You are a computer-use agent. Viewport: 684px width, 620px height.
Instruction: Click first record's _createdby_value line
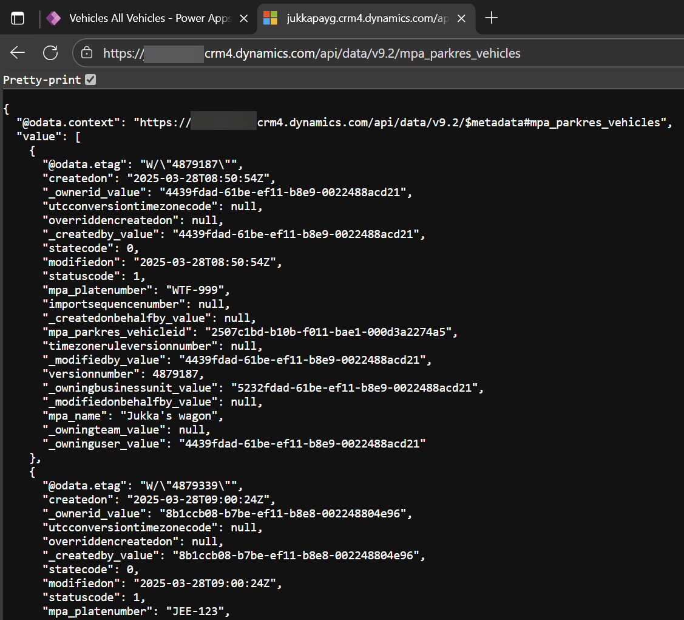coord(234,234)
